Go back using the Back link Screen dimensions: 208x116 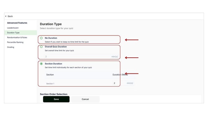[10, 16]
